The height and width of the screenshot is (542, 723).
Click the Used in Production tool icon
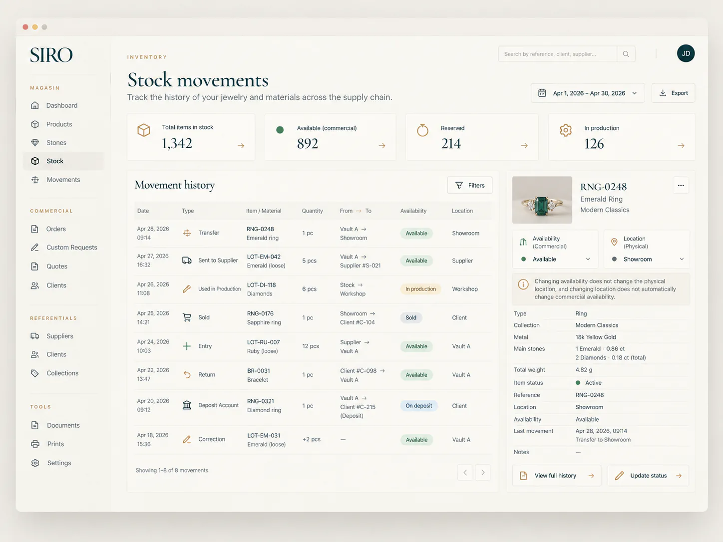click(x=187, y=289)
